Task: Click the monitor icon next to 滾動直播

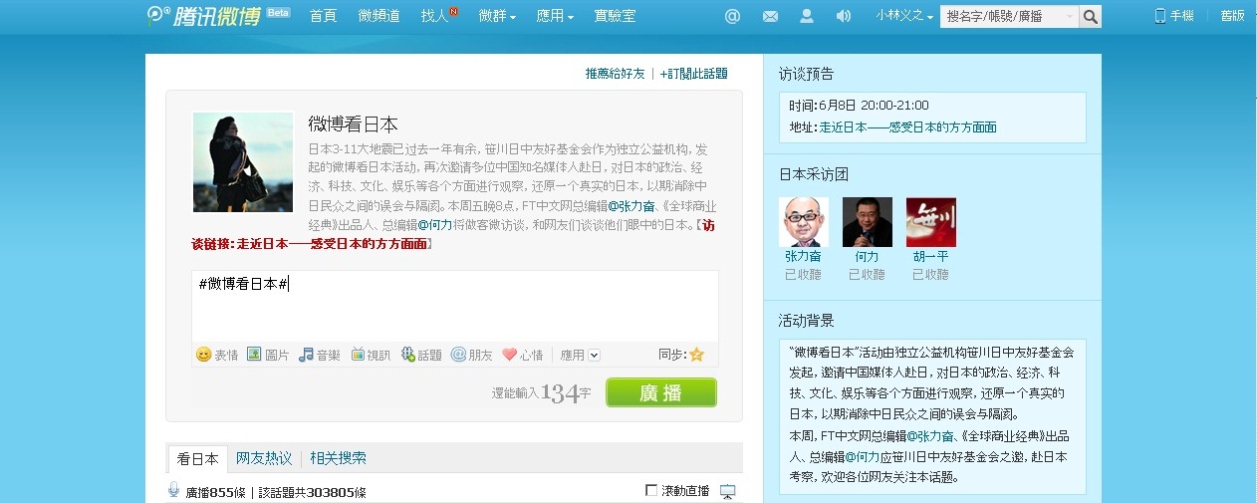Action: point(727,491)
